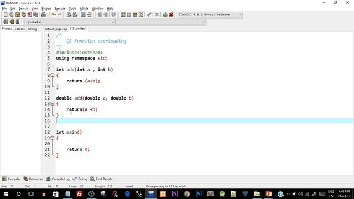Click the Goto line toolbar icon
354x199 pixels.
89,15
